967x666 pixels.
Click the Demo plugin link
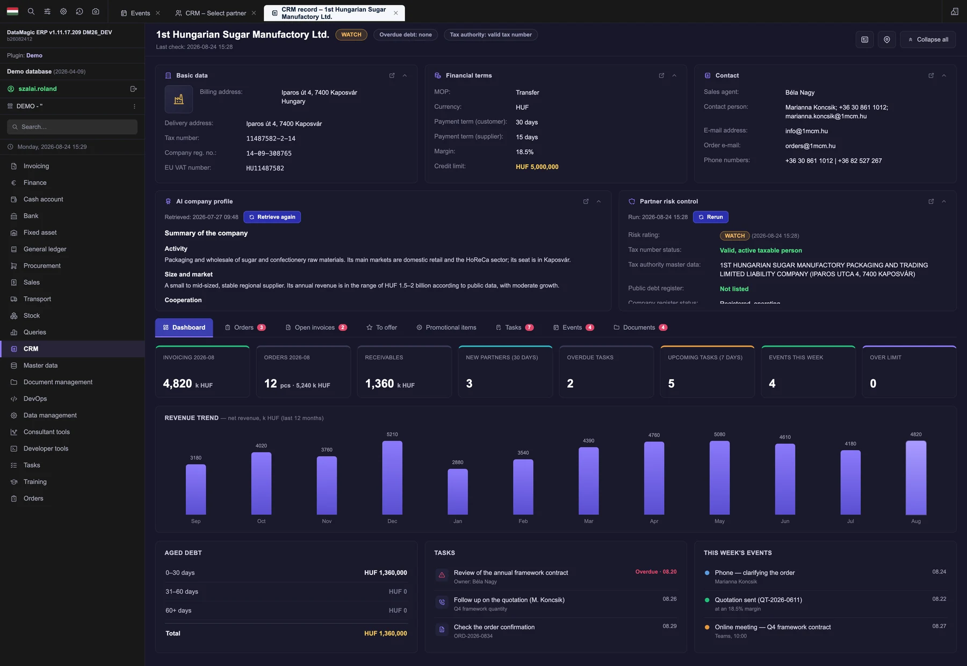tap(34, 56)
